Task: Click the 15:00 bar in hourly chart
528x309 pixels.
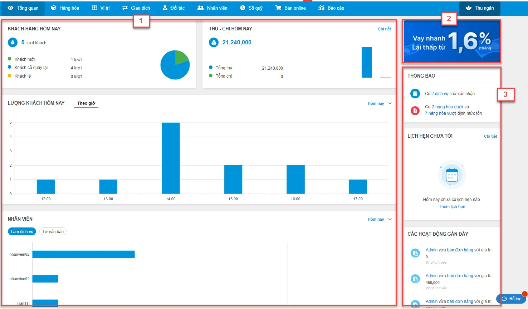Action: [233, 180]
